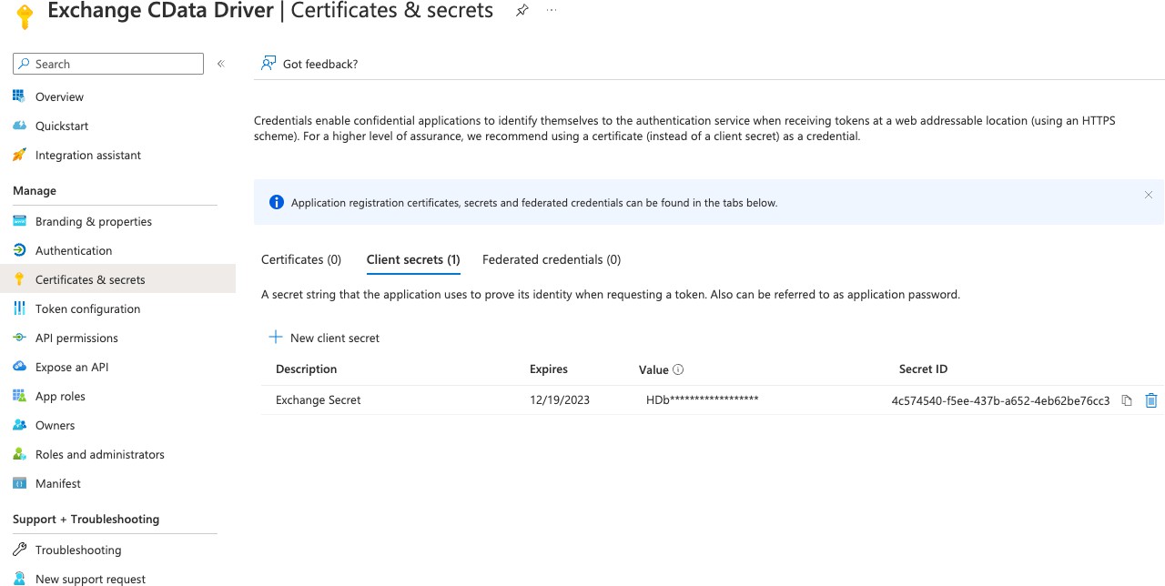This screenshot has width=1165, height=586.
Task: Sort by the Expires column header
Action: [549, 369]
